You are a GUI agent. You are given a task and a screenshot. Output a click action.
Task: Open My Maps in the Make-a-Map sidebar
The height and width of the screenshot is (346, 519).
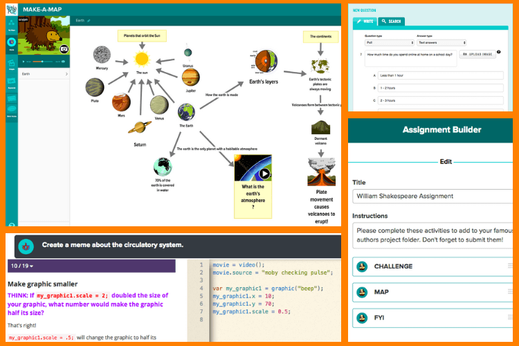pyautogui.click(x=12, y=25)
